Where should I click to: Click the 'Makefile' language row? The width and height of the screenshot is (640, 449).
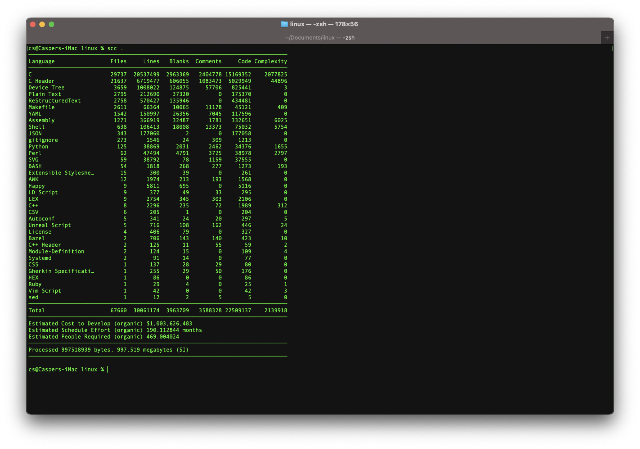[158, 107]
